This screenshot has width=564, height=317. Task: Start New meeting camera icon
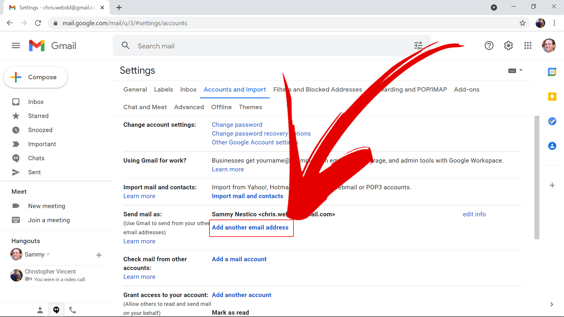(x=16, y=206)
